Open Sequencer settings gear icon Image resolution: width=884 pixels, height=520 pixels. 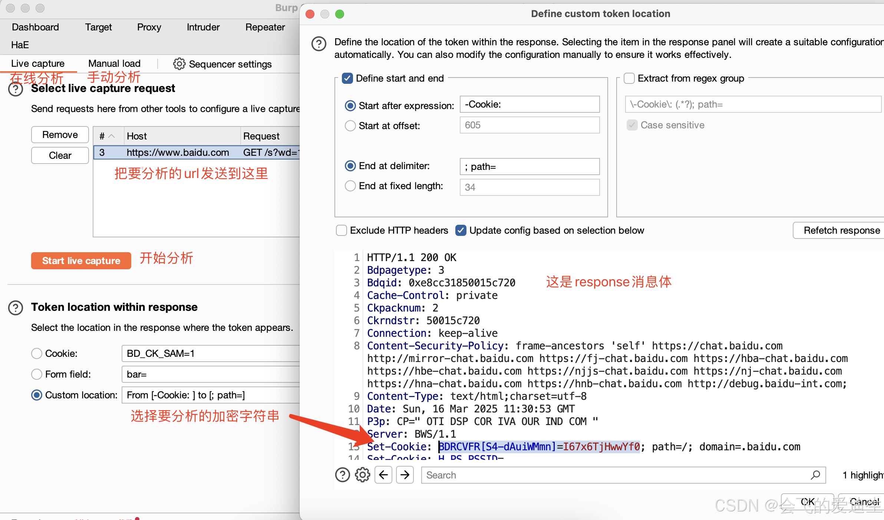tap(179, 64)
